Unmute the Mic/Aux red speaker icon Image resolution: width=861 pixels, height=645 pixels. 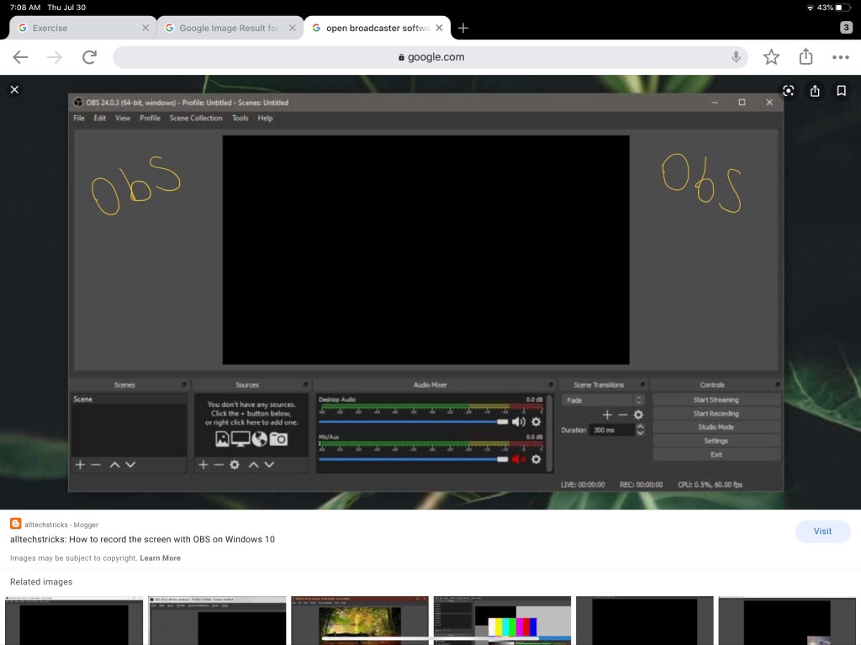coord(517,458)
